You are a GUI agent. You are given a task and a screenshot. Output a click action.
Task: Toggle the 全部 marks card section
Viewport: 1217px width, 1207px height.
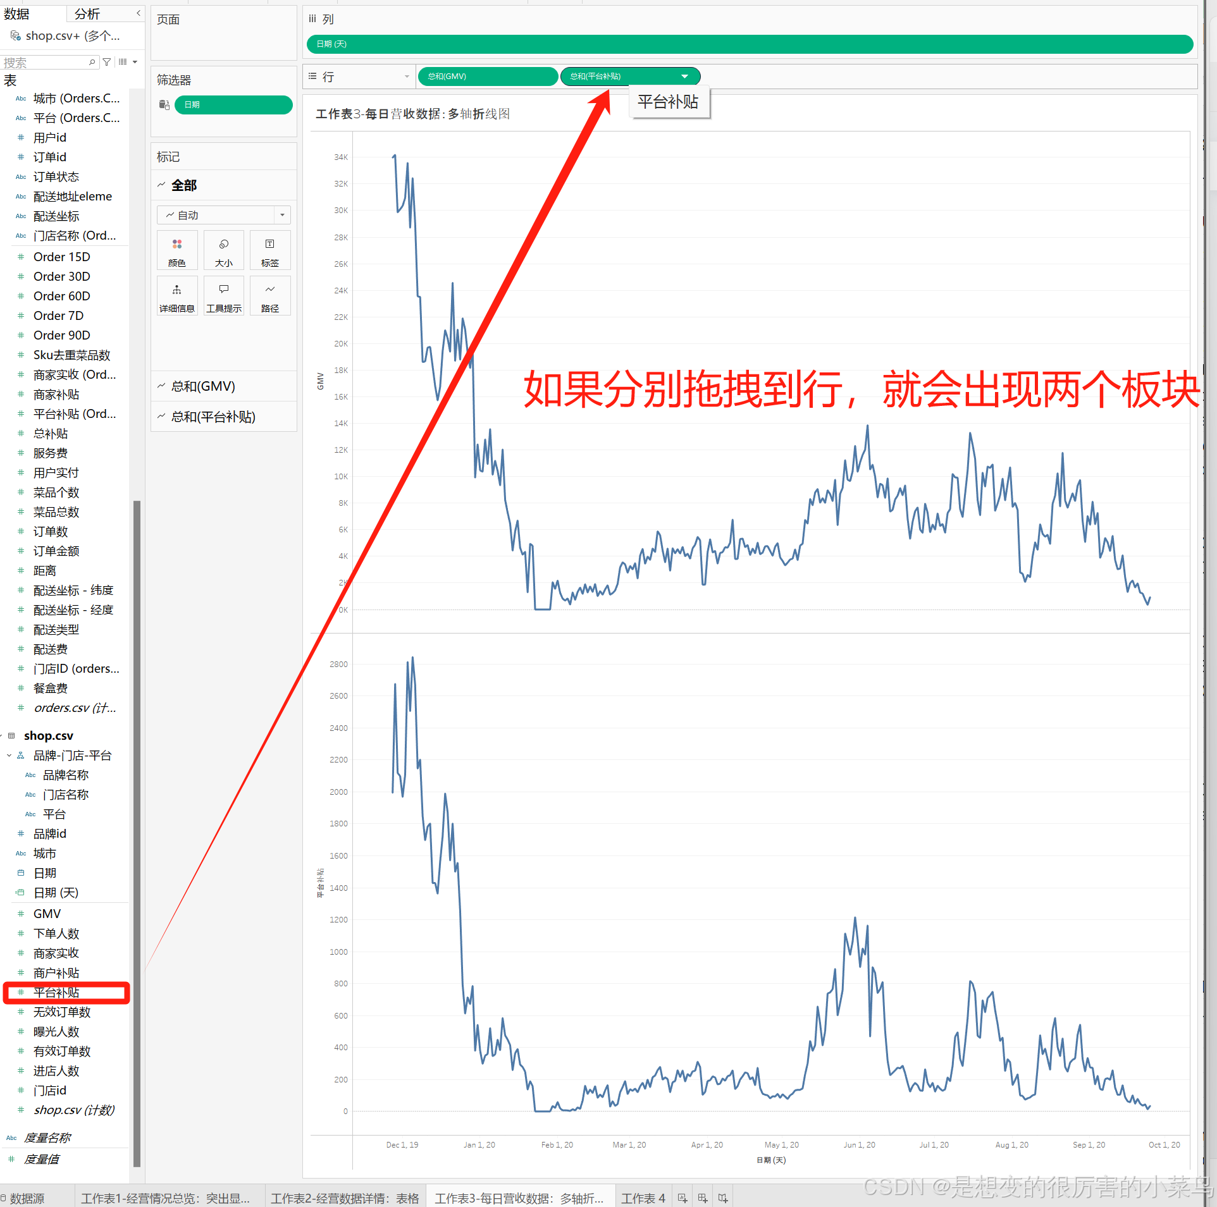183,185
